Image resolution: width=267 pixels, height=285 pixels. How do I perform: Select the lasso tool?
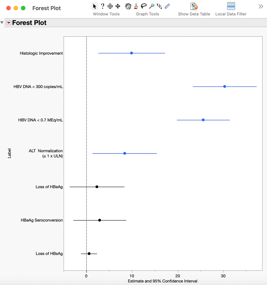click(x=144, y=6)
